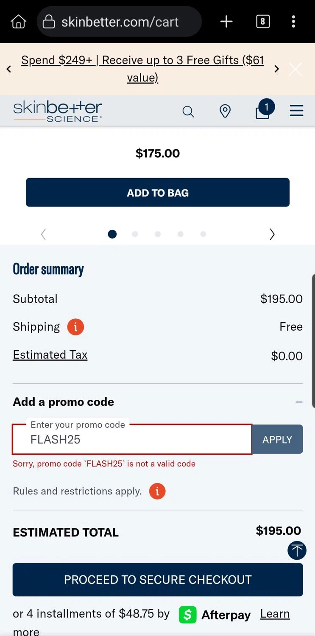This screenshot has height=636, width=315.
Task: Go to next recommended product
Action: [x=272, y=234]
